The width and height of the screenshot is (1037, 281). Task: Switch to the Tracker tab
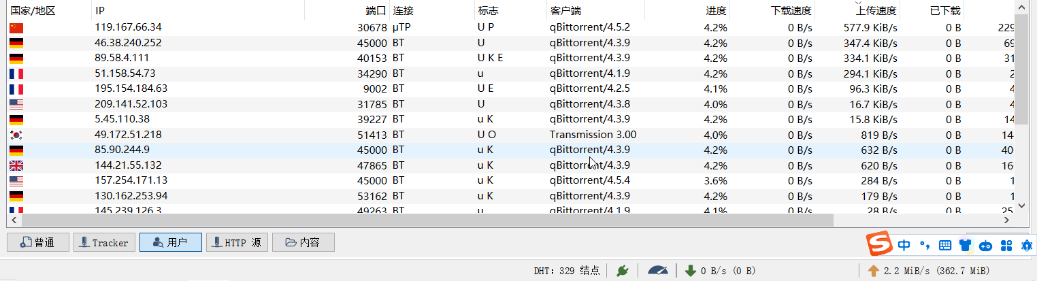(103, 242)
